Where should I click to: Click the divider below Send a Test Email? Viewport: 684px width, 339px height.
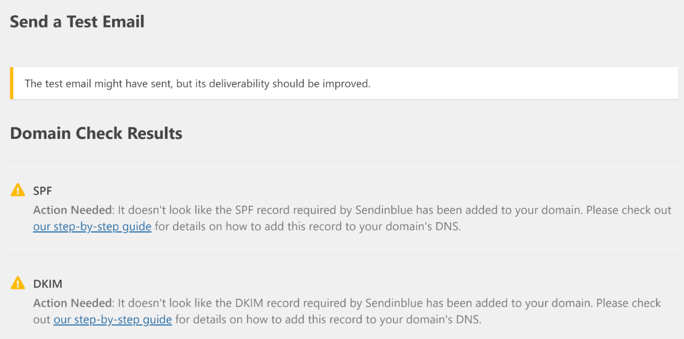click(x=344, y=48)
